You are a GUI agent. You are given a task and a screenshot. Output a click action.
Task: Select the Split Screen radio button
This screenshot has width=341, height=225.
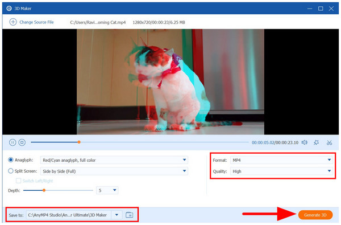tap(10, 171)
